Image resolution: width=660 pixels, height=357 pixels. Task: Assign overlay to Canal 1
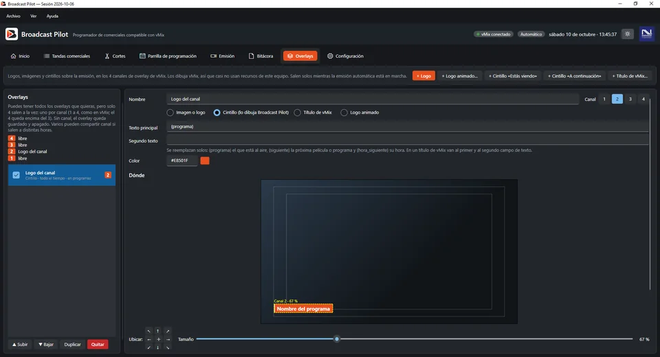(x=604, y=100)
